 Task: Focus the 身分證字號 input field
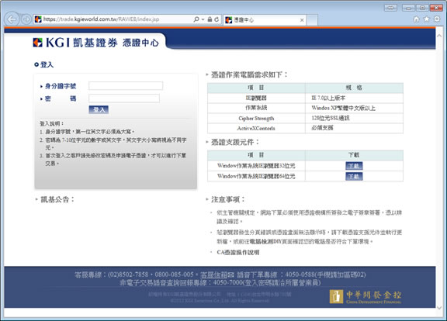pos(126,86)
